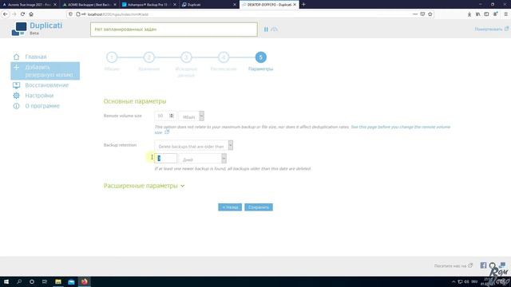Select Добавить резервную копию menu item
Screen dimensions: 511x287
coord(45,71)
